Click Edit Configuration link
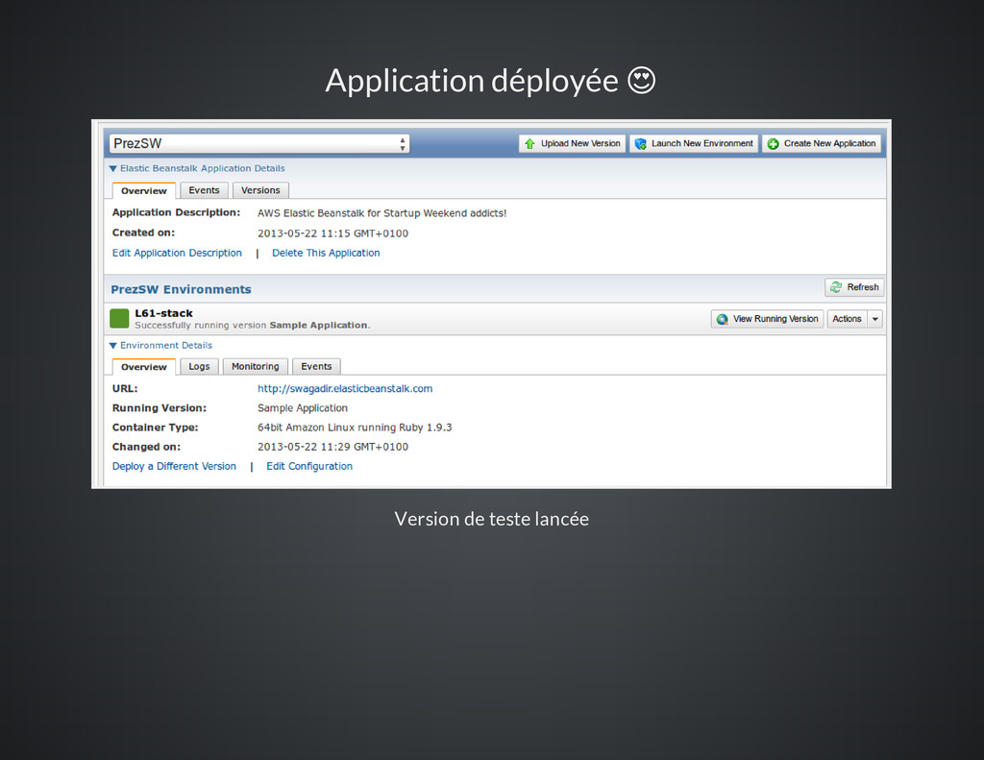Image resolution: width=984 pixels, height=760 pixels. 309,466
